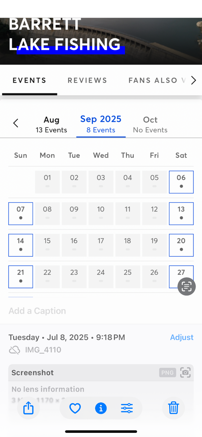The image size is (202, 437).
Task: Tap the share icon
Action: point(28,408)
